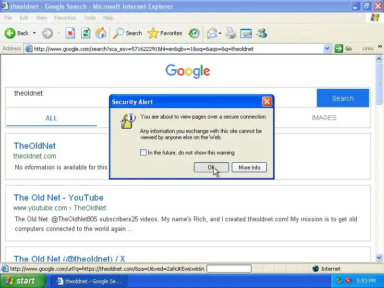Image resolution: width=384 pixels, height=288 pixels.
Task: Open the Forward button history dropdown
Action: pos(59,33)
